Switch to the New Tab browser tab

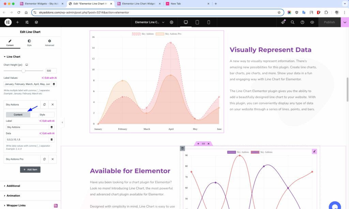tap(188, 3)
